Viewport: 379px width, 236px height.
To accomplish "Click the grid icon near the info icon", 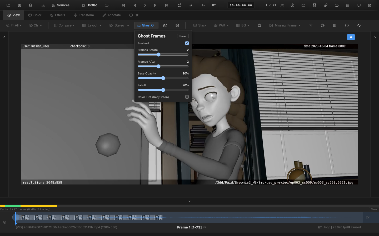I will tap(335, 25).
